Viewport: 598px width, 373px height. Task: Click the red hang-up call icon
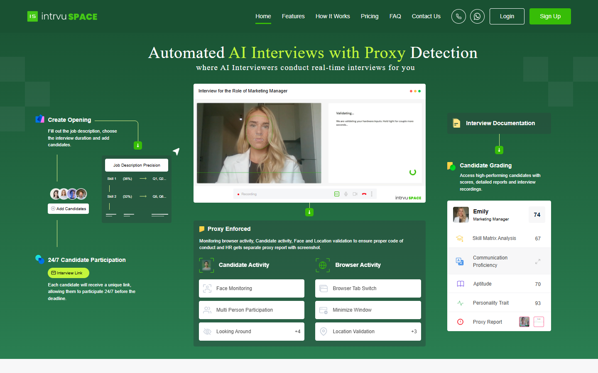pyautogui.click(x=364, y=194)
